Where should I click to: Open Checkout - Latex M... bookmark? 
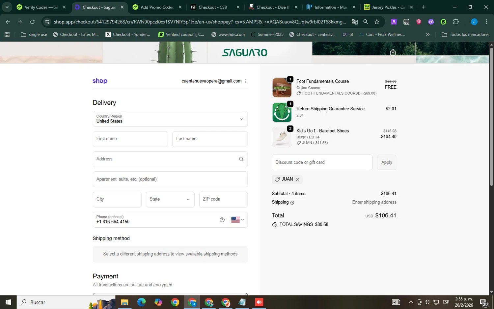[76, 34]
